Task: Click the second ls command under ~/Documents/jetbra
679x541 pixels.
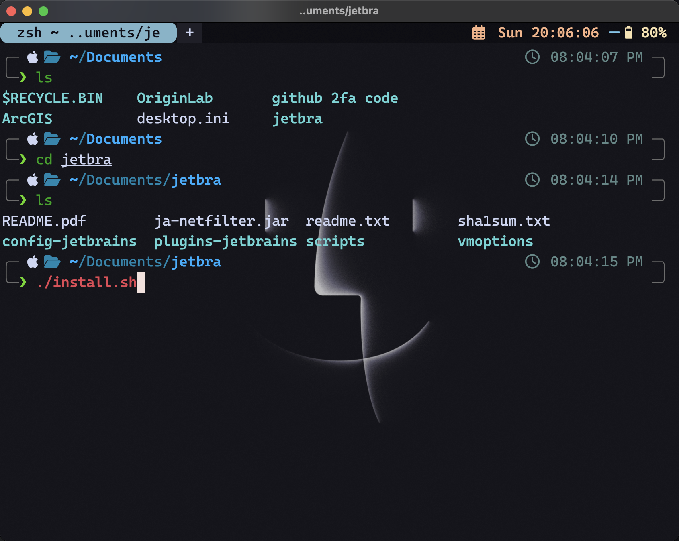Action: point(44,200)
